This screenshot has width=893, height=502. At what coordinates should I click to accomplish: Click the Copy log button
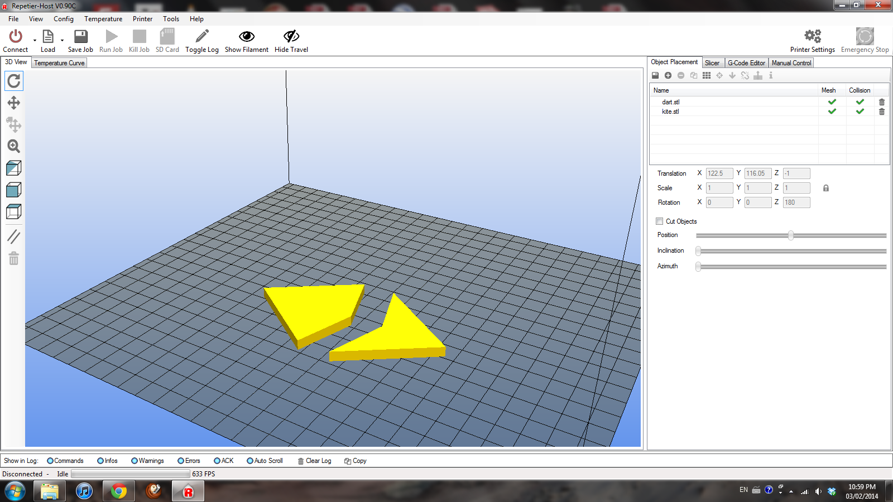[355, 461]
